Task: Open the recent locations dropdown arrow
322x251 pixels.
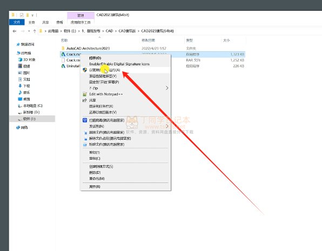Action: (x=29, y=31)
